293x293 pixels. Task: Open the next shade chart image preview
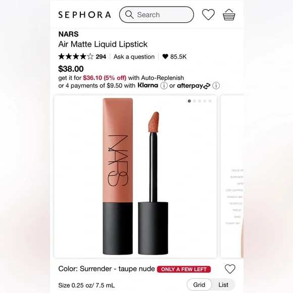point(232,177)
